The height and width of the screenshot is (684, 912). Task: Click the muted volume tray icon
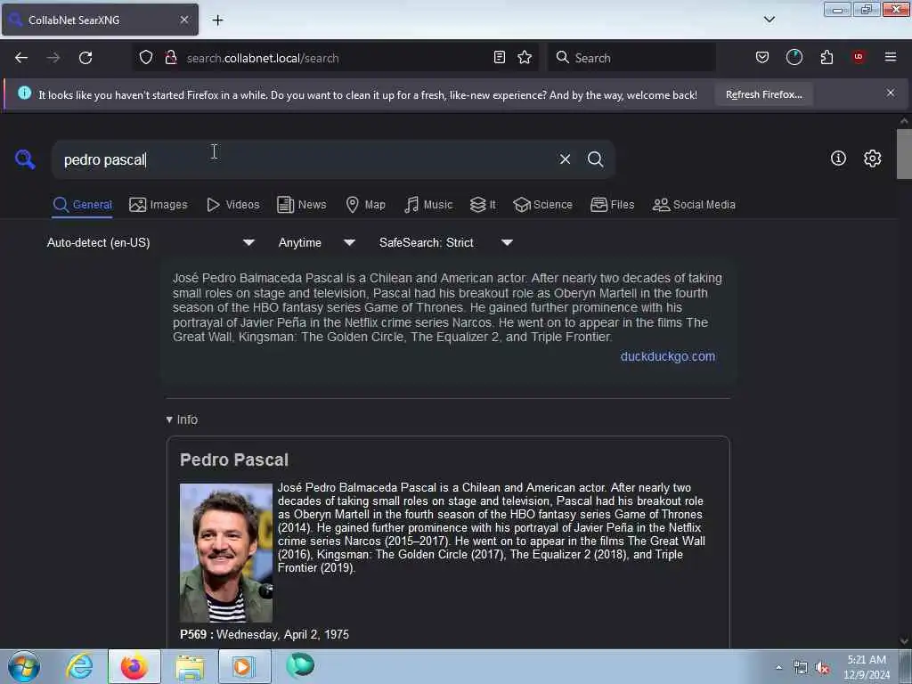click(x=822, y=668)
